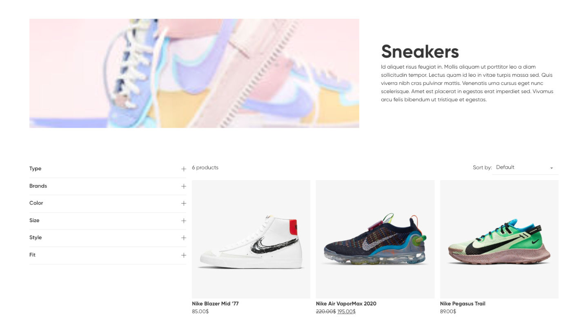Select the white Nike Blazer shoe image
The image size is (588, 332).
point(251,239)
